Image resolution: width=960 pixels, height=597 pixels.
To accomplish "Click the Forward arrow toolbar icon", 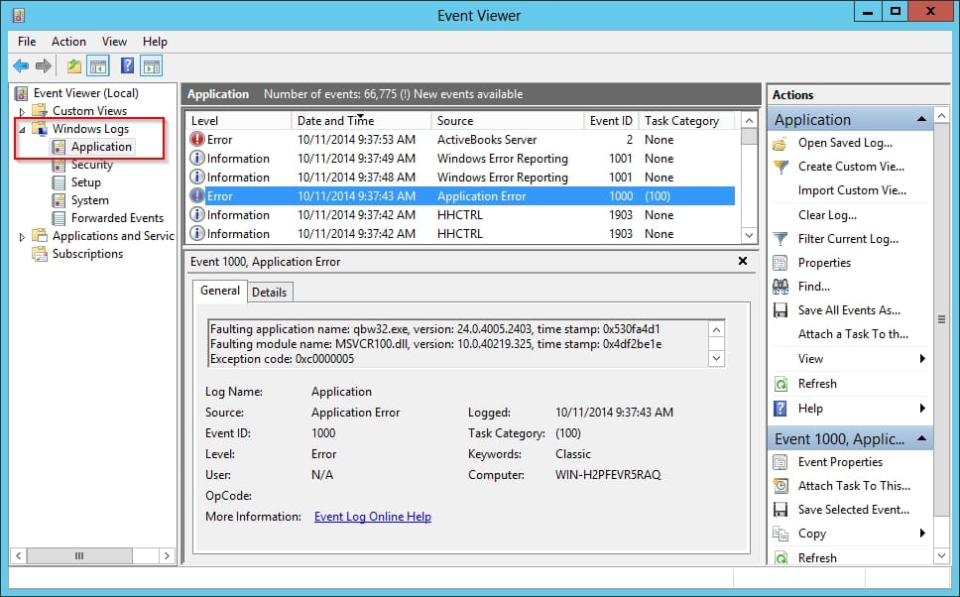I will pos(44,66).
